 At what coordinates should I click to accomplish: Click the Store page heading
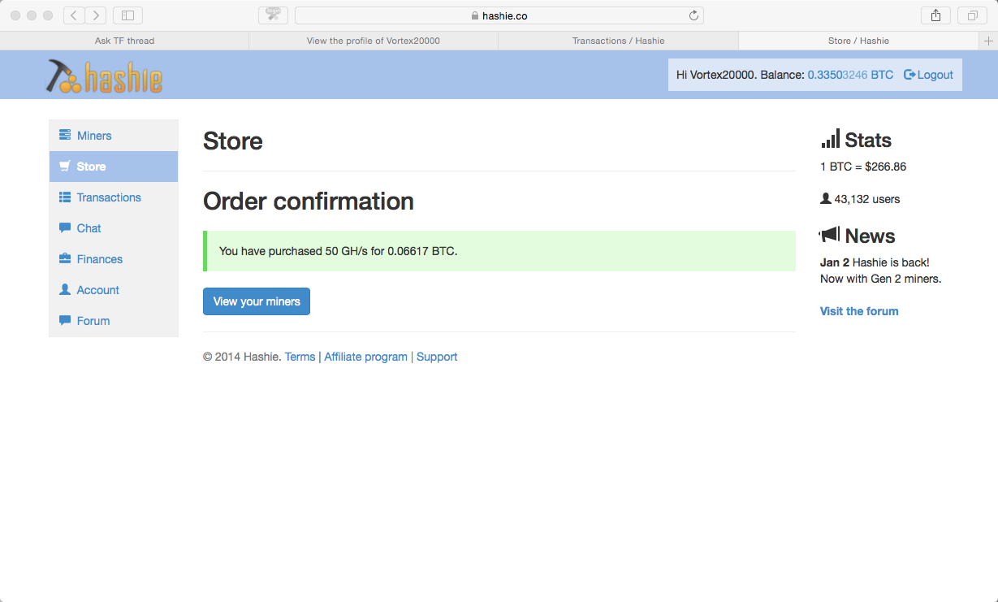[233, 141]
